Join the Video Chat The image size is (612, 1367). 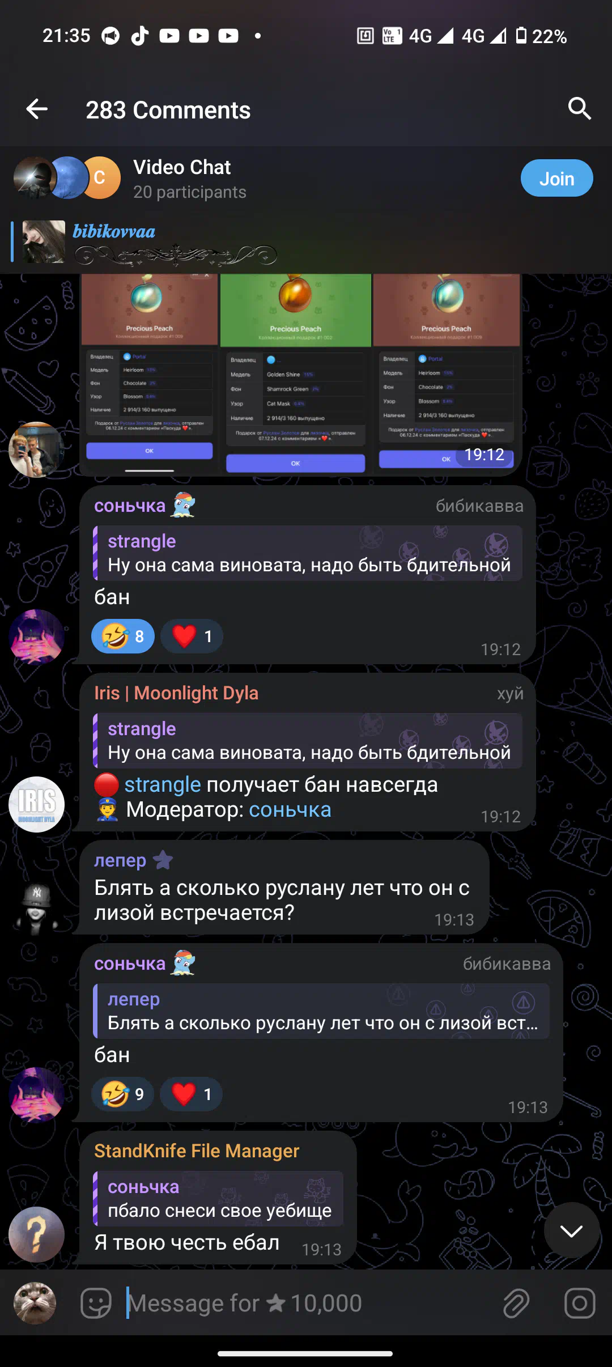(556, 179)
